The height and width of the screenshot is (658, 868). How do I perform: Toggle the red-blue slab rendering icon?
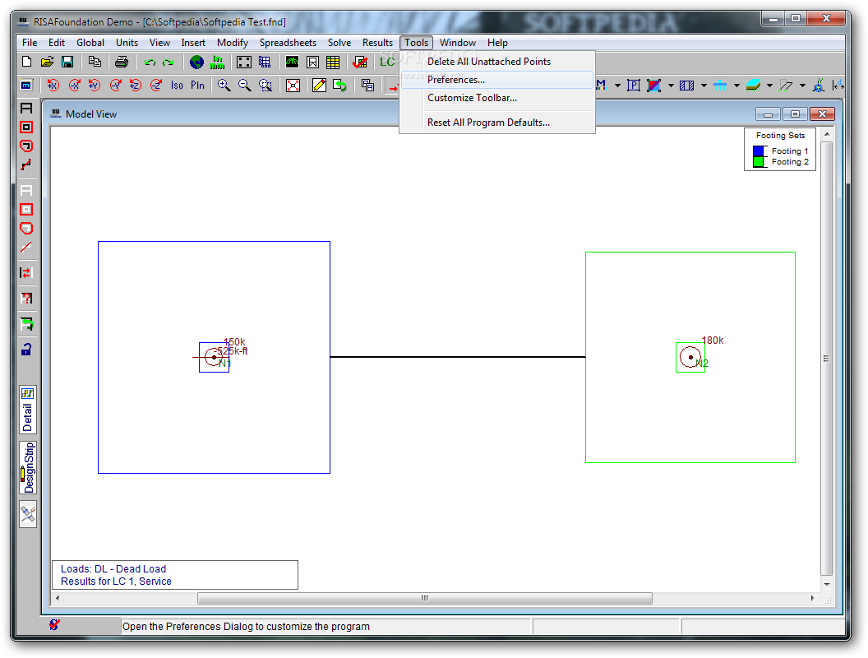(x=654, y=86)
